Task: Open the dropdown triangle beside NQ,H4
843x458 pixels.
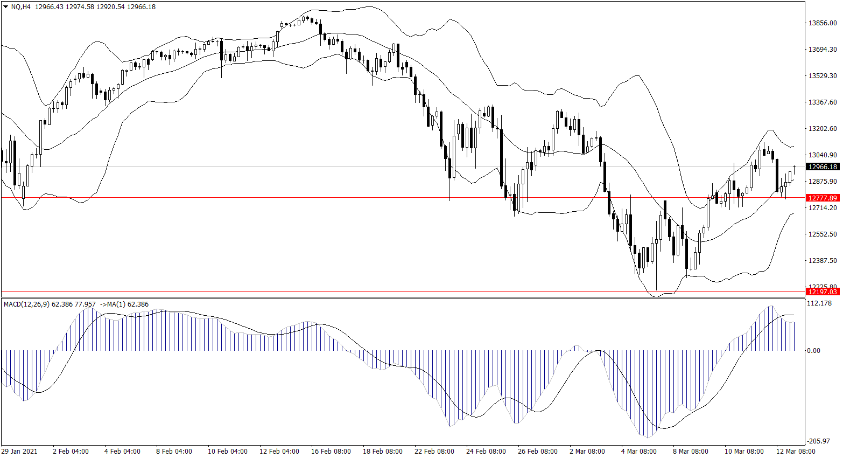Action: click(x=6, y=7)
